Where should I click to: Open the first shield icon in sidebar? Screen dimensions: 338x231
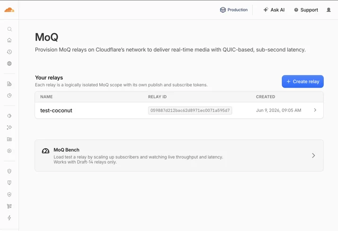(x=9, y=171)
